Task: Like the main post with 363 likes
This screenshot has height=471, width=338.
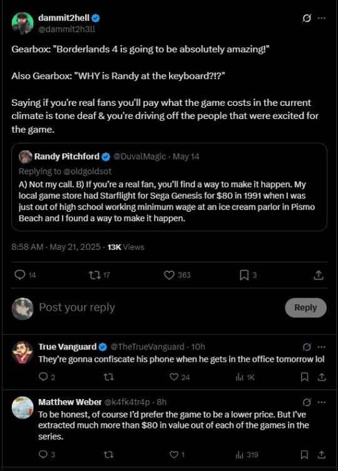Action: pyautogui.click(x=177, y=275)
